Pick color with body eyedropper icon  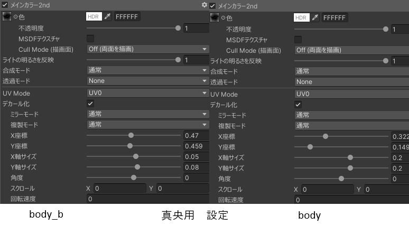pyautogui.click(x=315, y=17)
